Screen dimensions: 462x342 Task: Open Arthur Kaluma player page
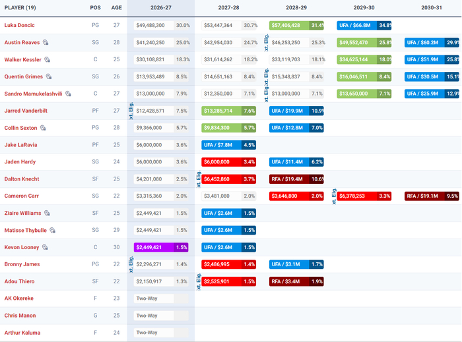[22, 333]
